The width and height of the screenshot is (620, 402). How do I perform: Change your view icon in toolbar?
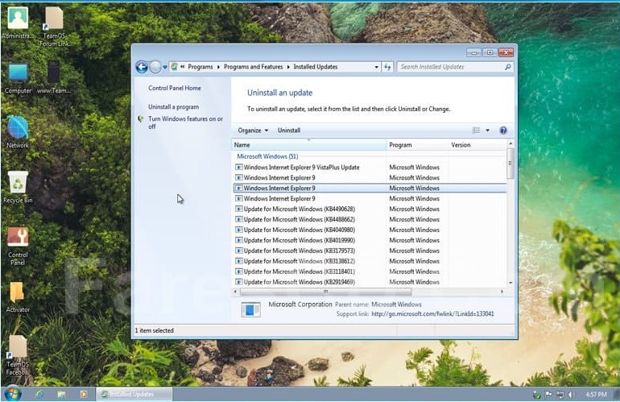(477, 131)
